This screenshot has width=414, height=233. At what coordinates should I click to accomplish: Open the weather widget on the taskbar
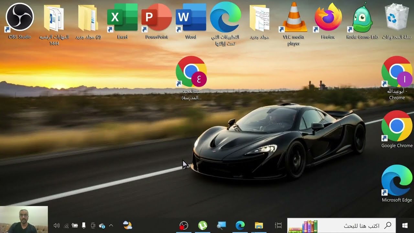coord(127,225)
